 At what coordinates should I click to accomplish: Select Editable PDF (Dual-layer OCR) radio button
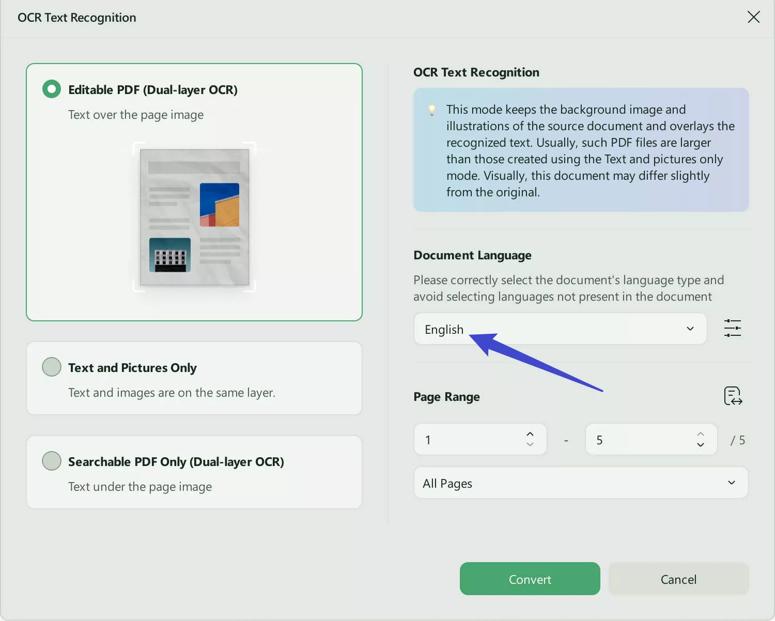pos(52,89)
